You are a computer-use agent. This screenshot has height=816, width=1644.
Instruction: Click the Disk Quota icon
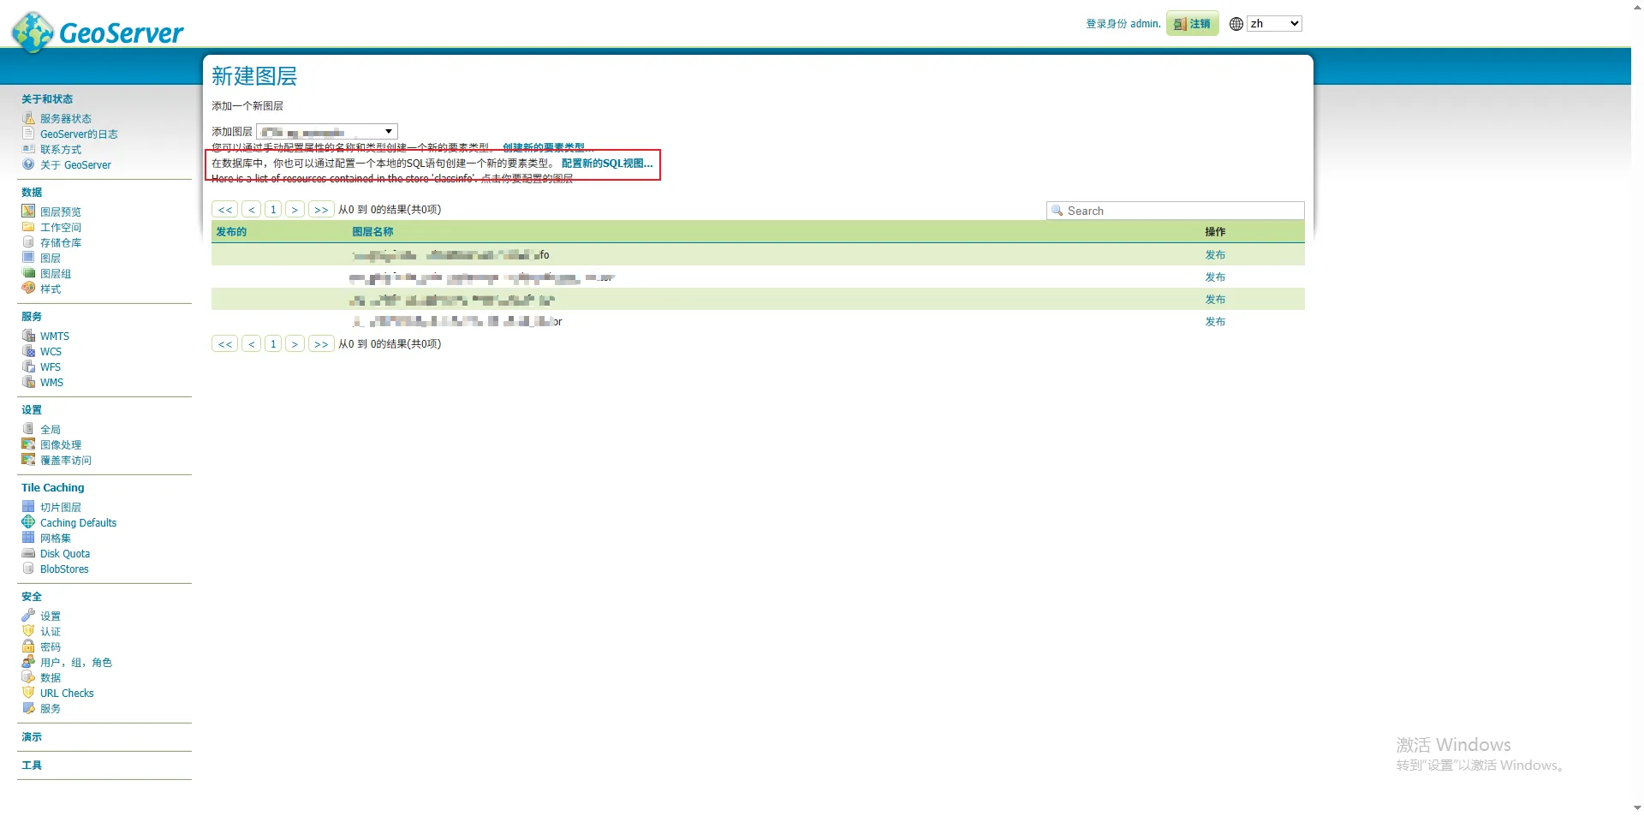point(28,553)
